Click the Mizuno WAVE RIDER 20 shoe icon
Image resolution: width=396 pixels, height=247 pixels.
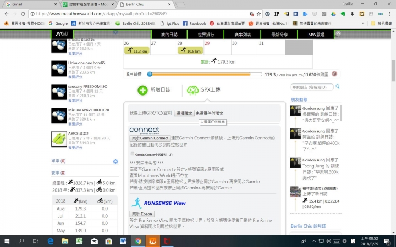[59, 115]
